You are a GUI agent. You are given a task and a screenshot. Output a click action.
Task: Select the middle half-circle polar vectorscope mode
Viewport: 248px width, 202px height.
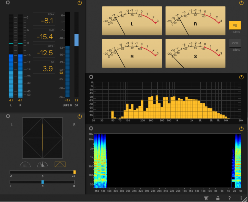43,164
